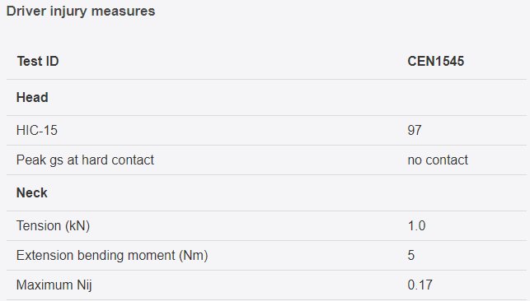Select the Tension (kN) label
The height and width of the screenshot is (301, 530).
[x=53, y=226]
